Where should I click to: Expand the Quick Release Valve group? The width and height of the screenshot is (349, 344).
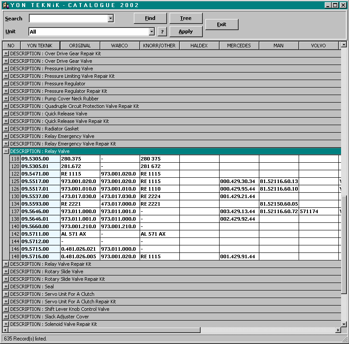[6, 114]
